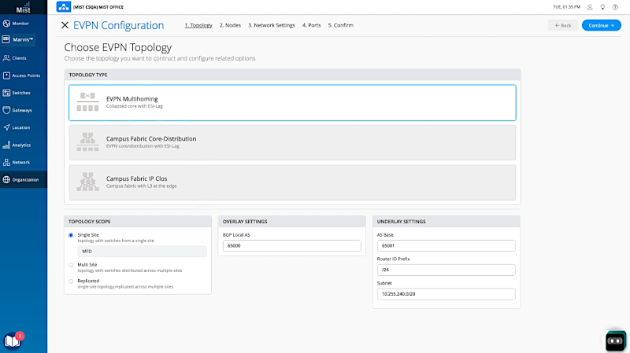Open Monitor in the sidebar
Viewport: 630px width, 353px height.
23,24
